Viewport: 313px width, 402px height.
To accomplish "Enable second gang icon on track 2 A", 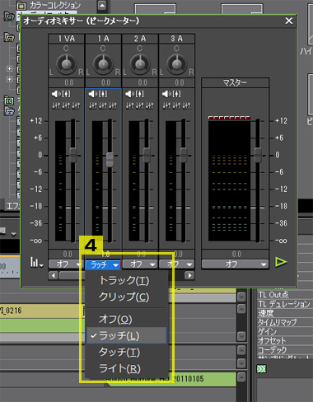I will pos(140,105).
